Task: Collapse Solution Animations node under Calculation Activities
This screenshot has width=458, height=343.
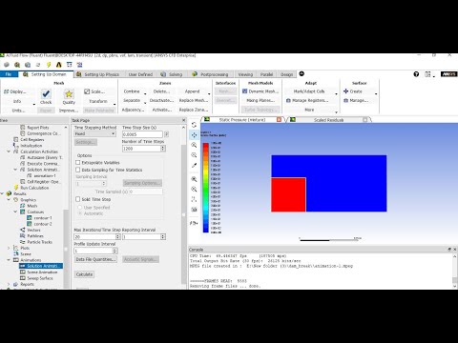Action: pyautogui.click(x=15, y=170)
